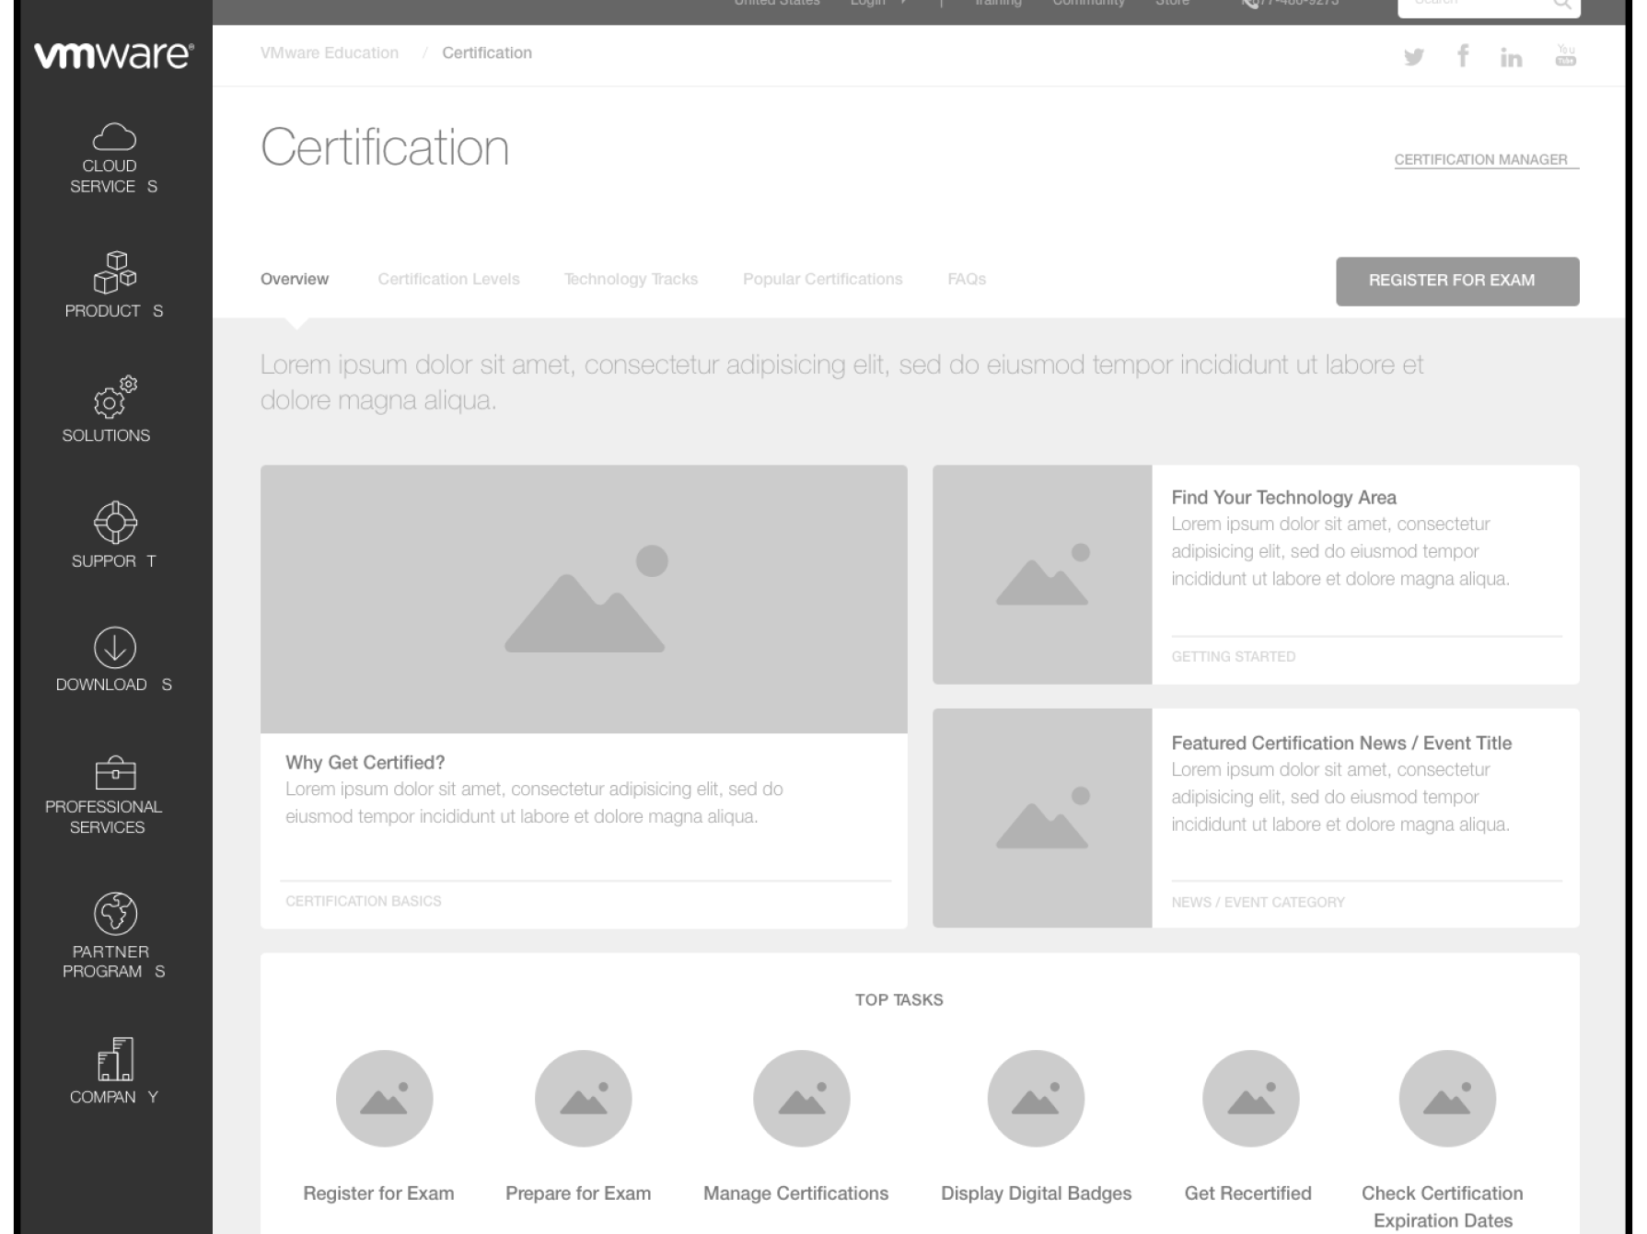Open Featured Certification News / Event Title

[1341, 743]
